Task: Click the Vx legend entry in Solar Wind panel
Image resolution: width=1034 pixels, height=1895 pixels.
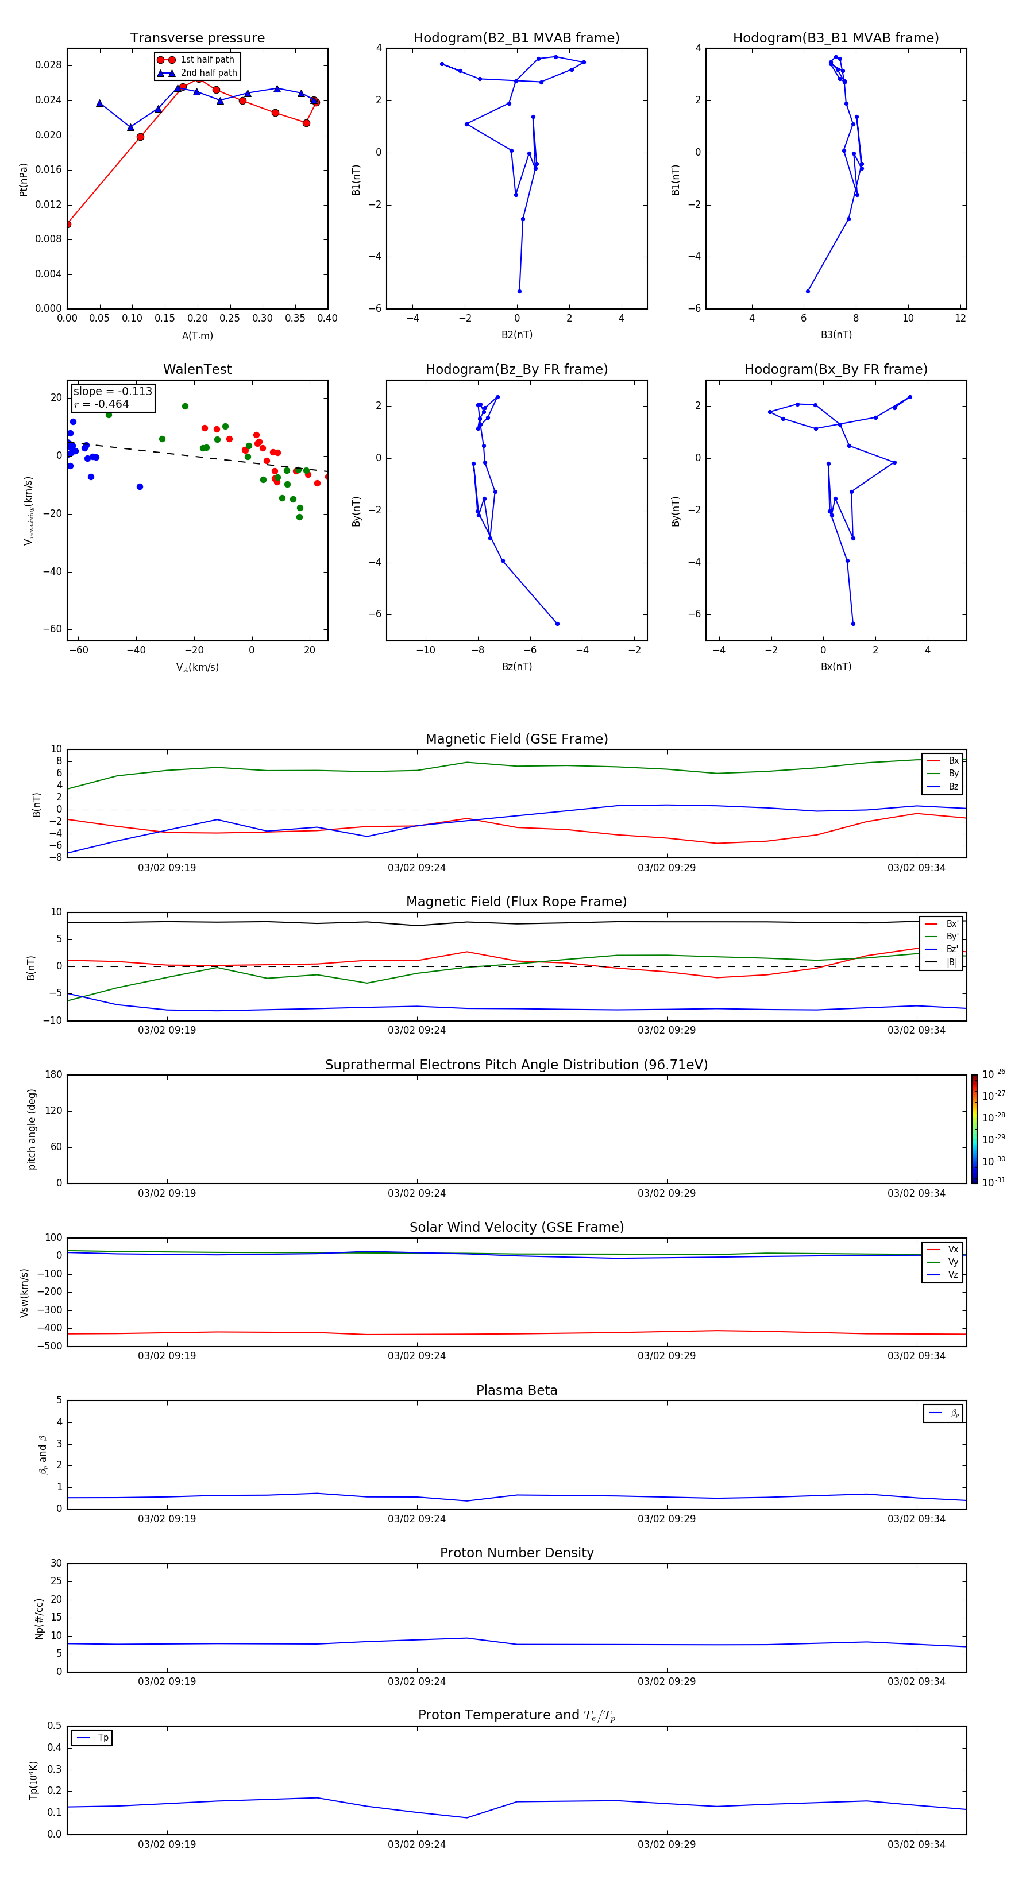Action: click(943, 1250)
